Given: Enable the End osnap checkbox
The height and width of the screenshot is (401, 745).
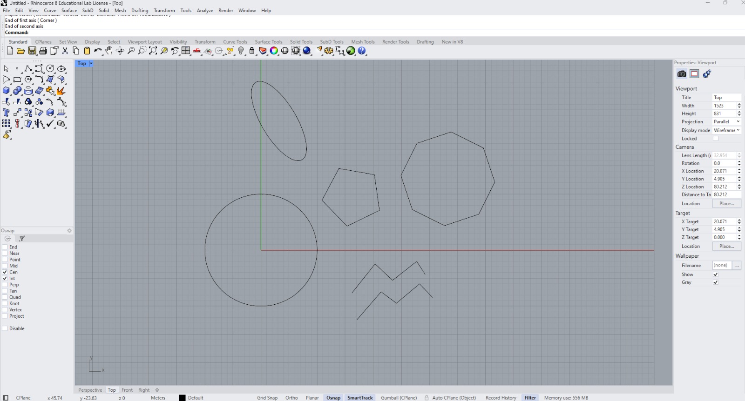Looking at the screenshot, I should click(5, 247).
